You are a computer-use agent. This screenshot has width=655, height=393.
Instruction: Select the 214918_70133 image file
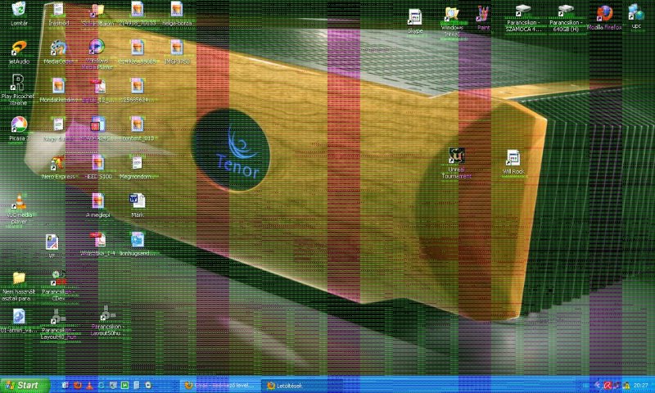point(137,10)
